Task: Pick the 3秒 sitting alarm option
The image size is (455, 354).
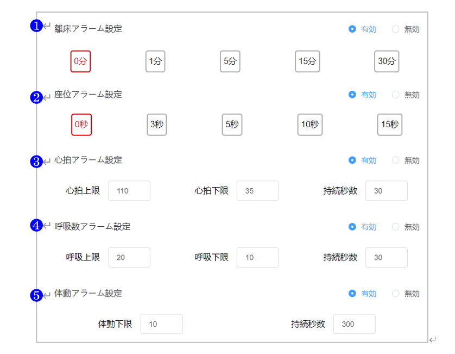Action: [x=156, y=125]
